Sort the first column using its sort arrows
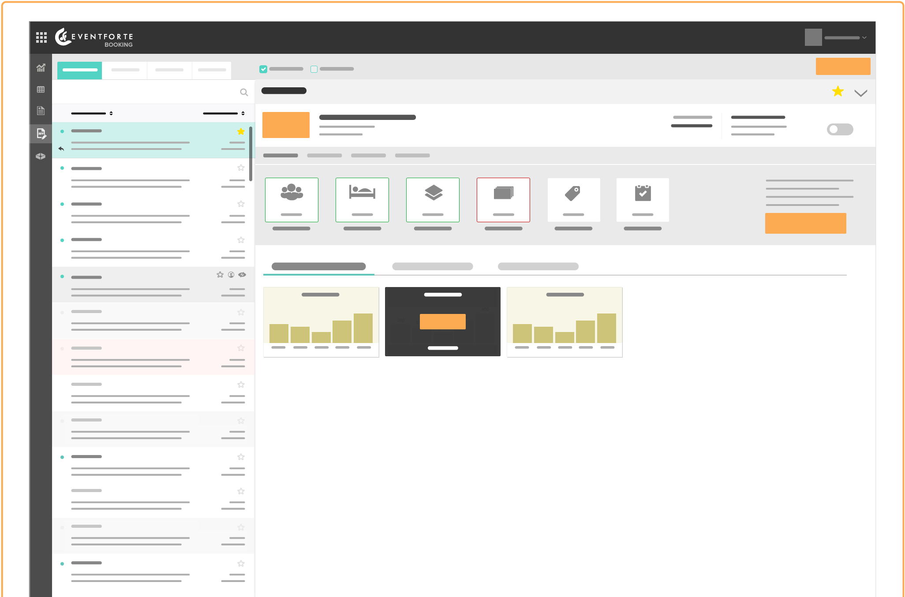Screen dimensions: 905x597 112,113
